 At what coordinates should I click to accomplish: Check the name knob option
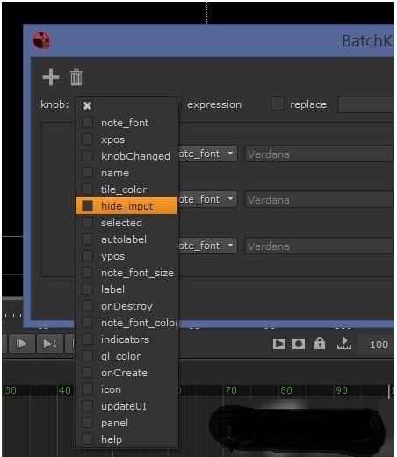(87, 173)
